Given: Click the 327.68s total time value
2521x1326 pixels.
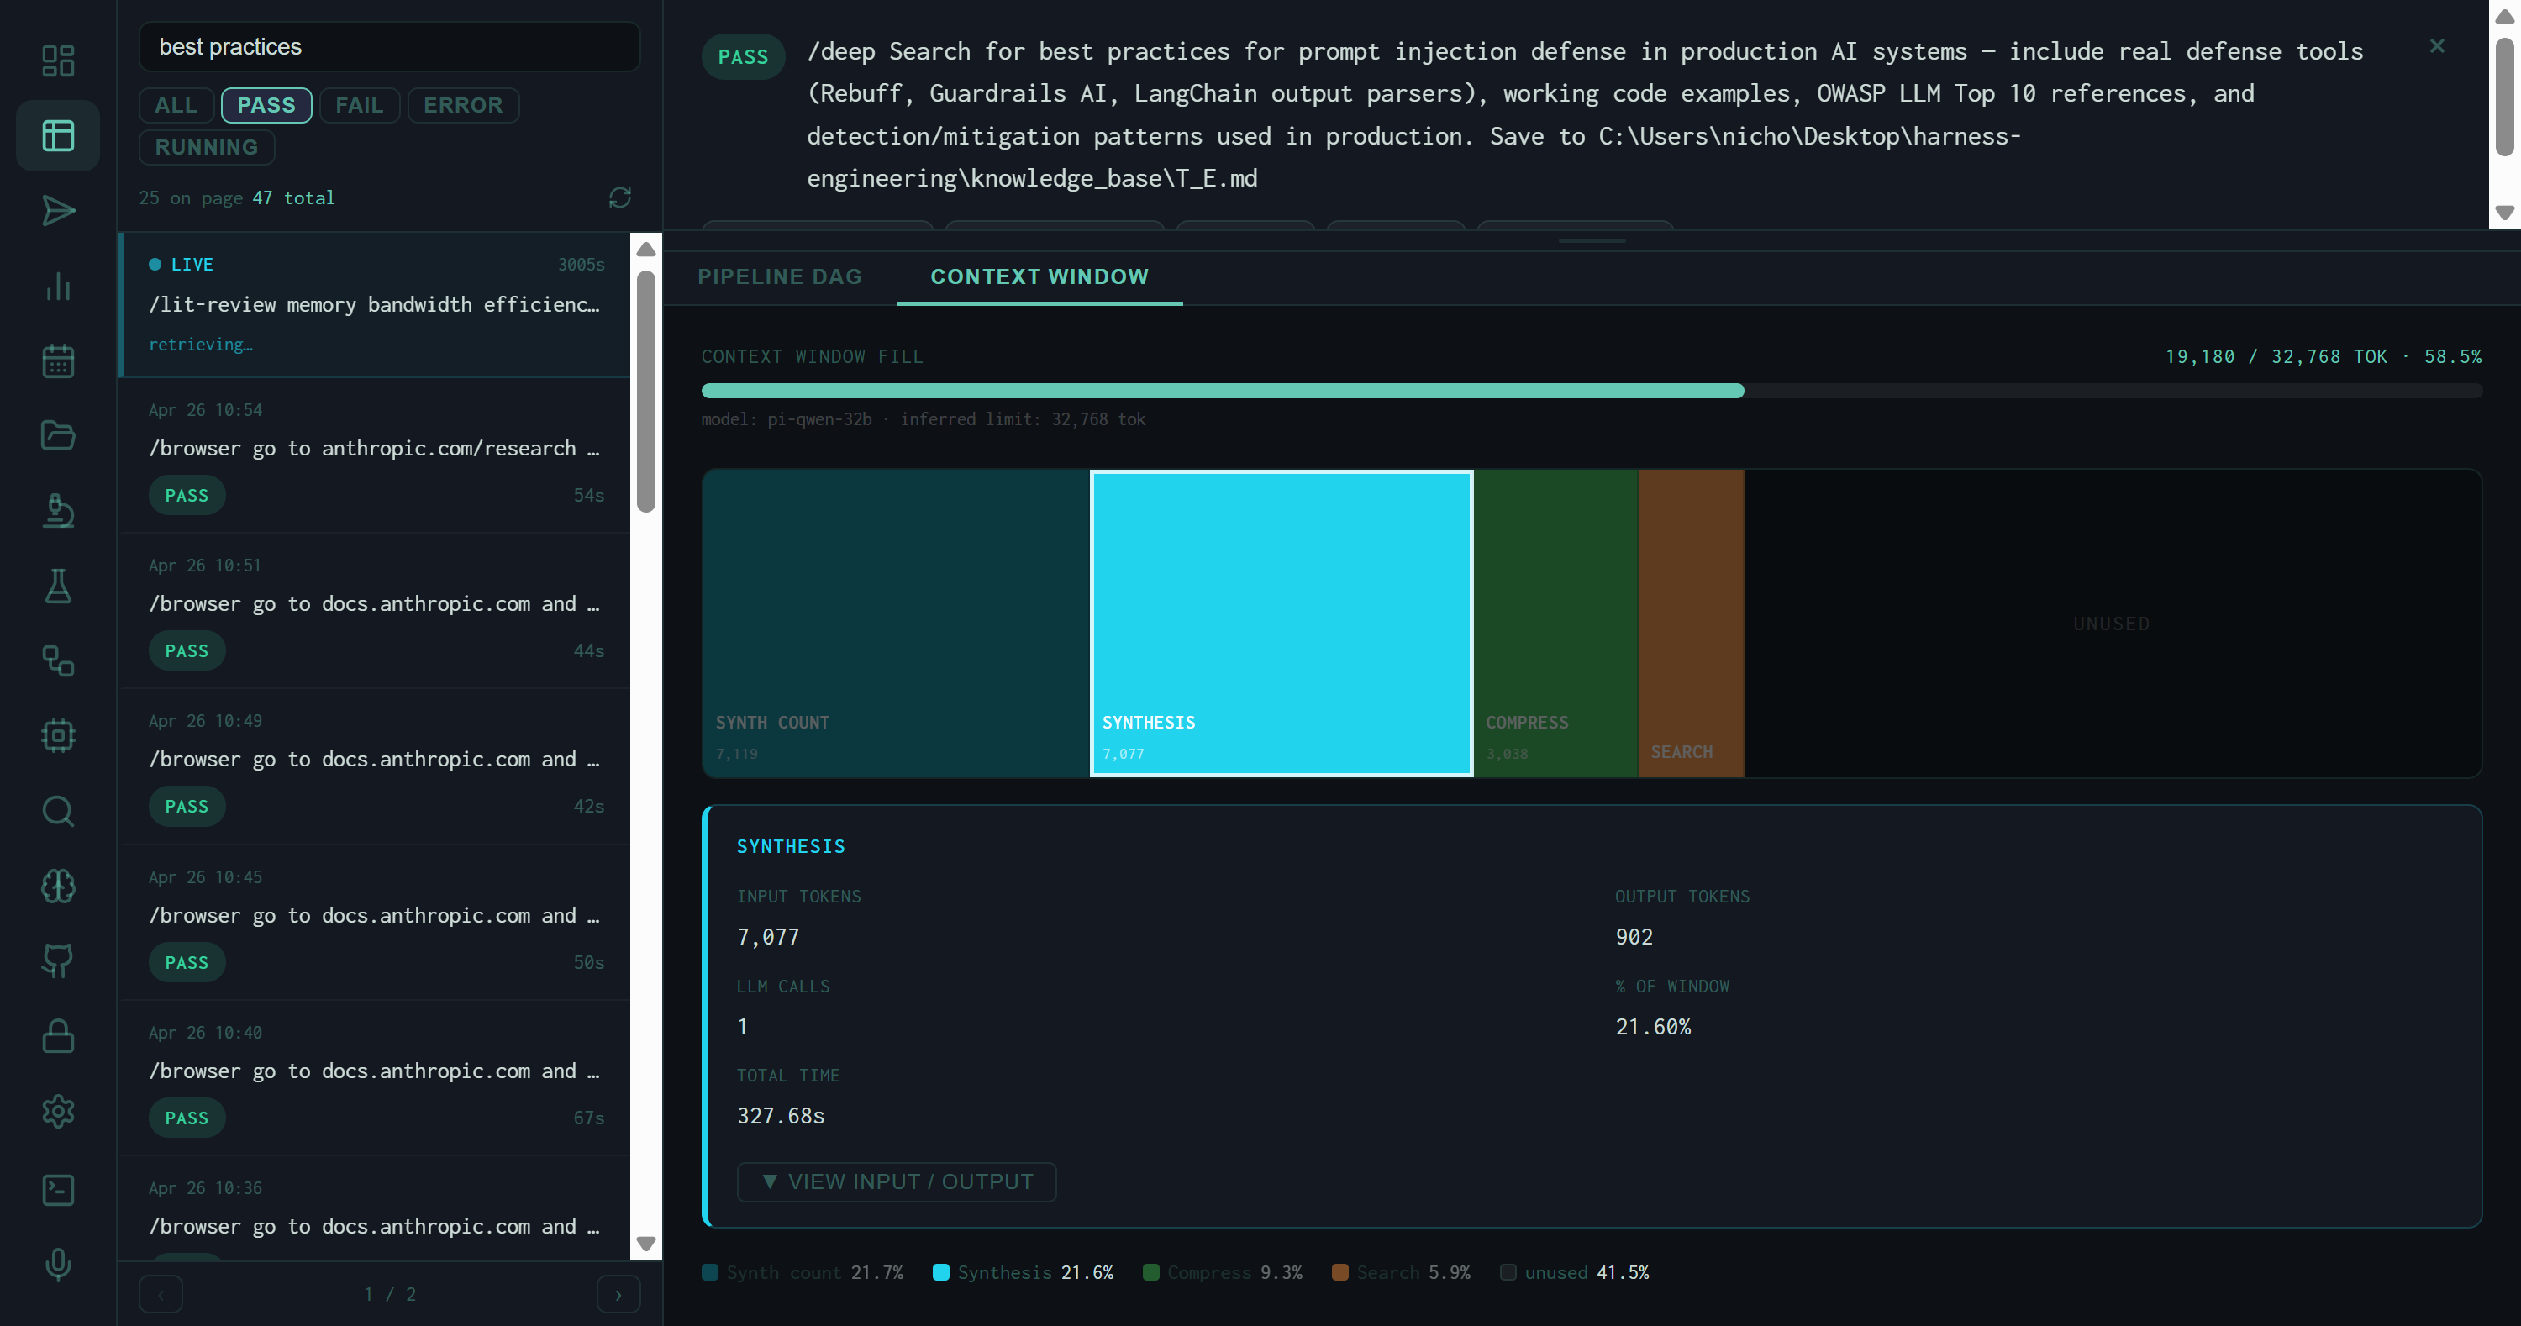Looking at the screenshot, I should point(780,1116).
